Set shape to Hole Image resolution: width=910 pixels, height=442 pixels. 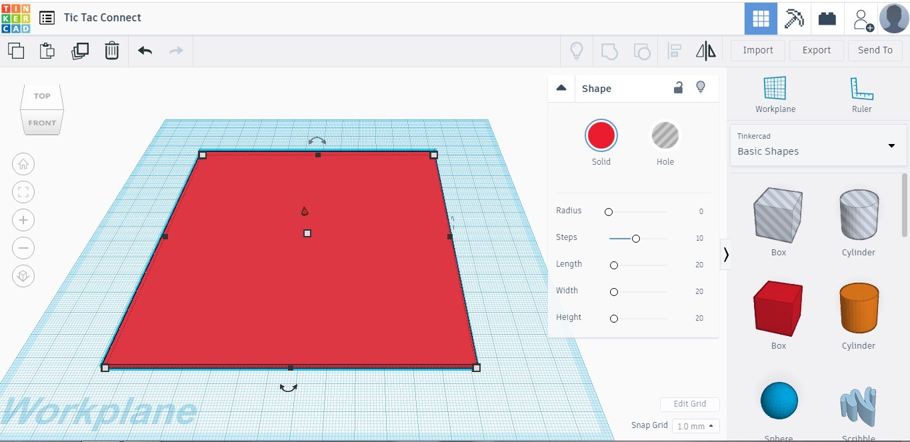tap(665, 136)
